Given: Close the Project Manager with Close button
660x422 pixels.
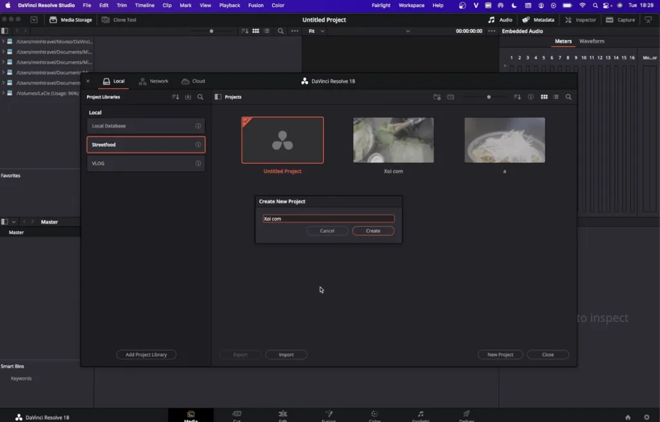Looking at the screenshot, I should (548, 355).
